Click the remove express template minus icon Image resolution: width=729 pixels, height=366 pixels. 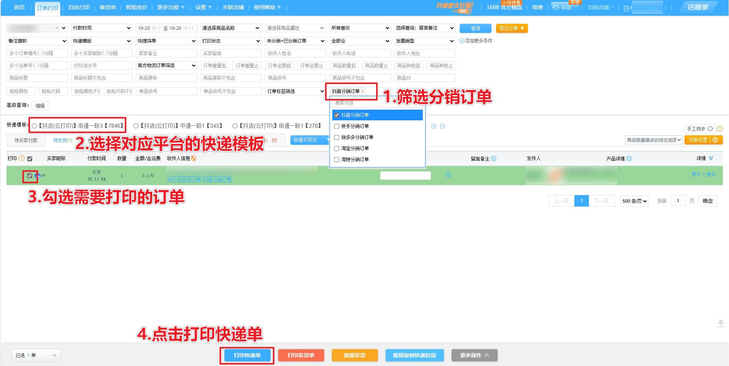442,126
